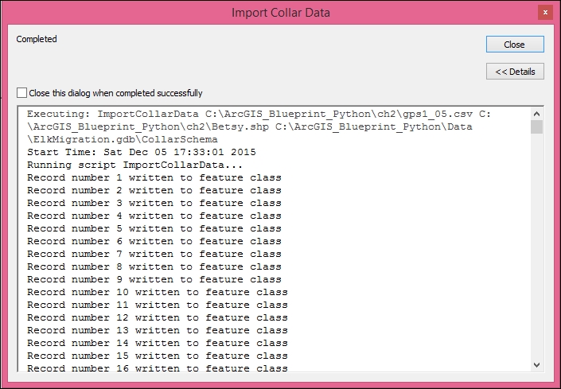The width and height of the screenshot is (561, 389).
Task: Click the Close button
Action: pyautogui.click(x=515, y=44)
